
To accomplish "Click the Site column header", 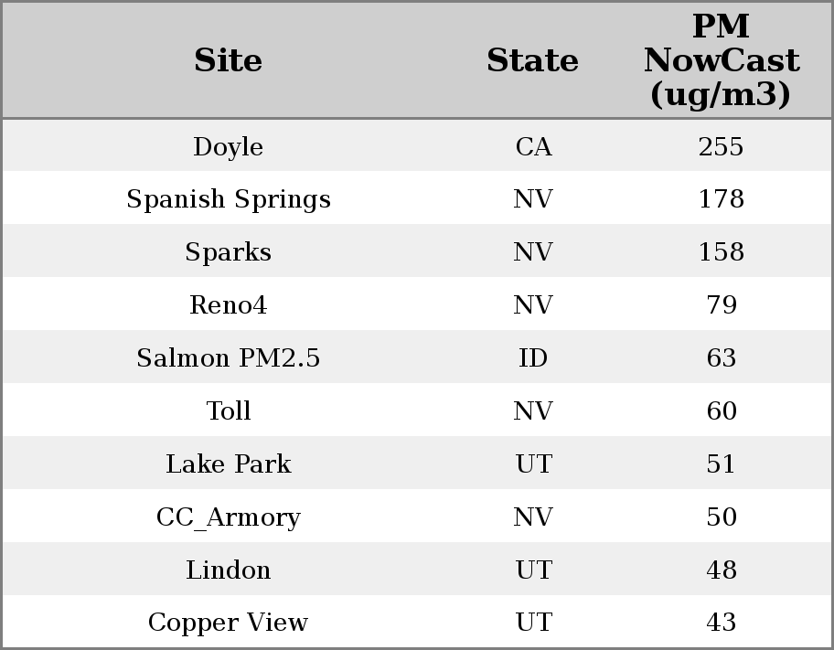I will point(228,61).
